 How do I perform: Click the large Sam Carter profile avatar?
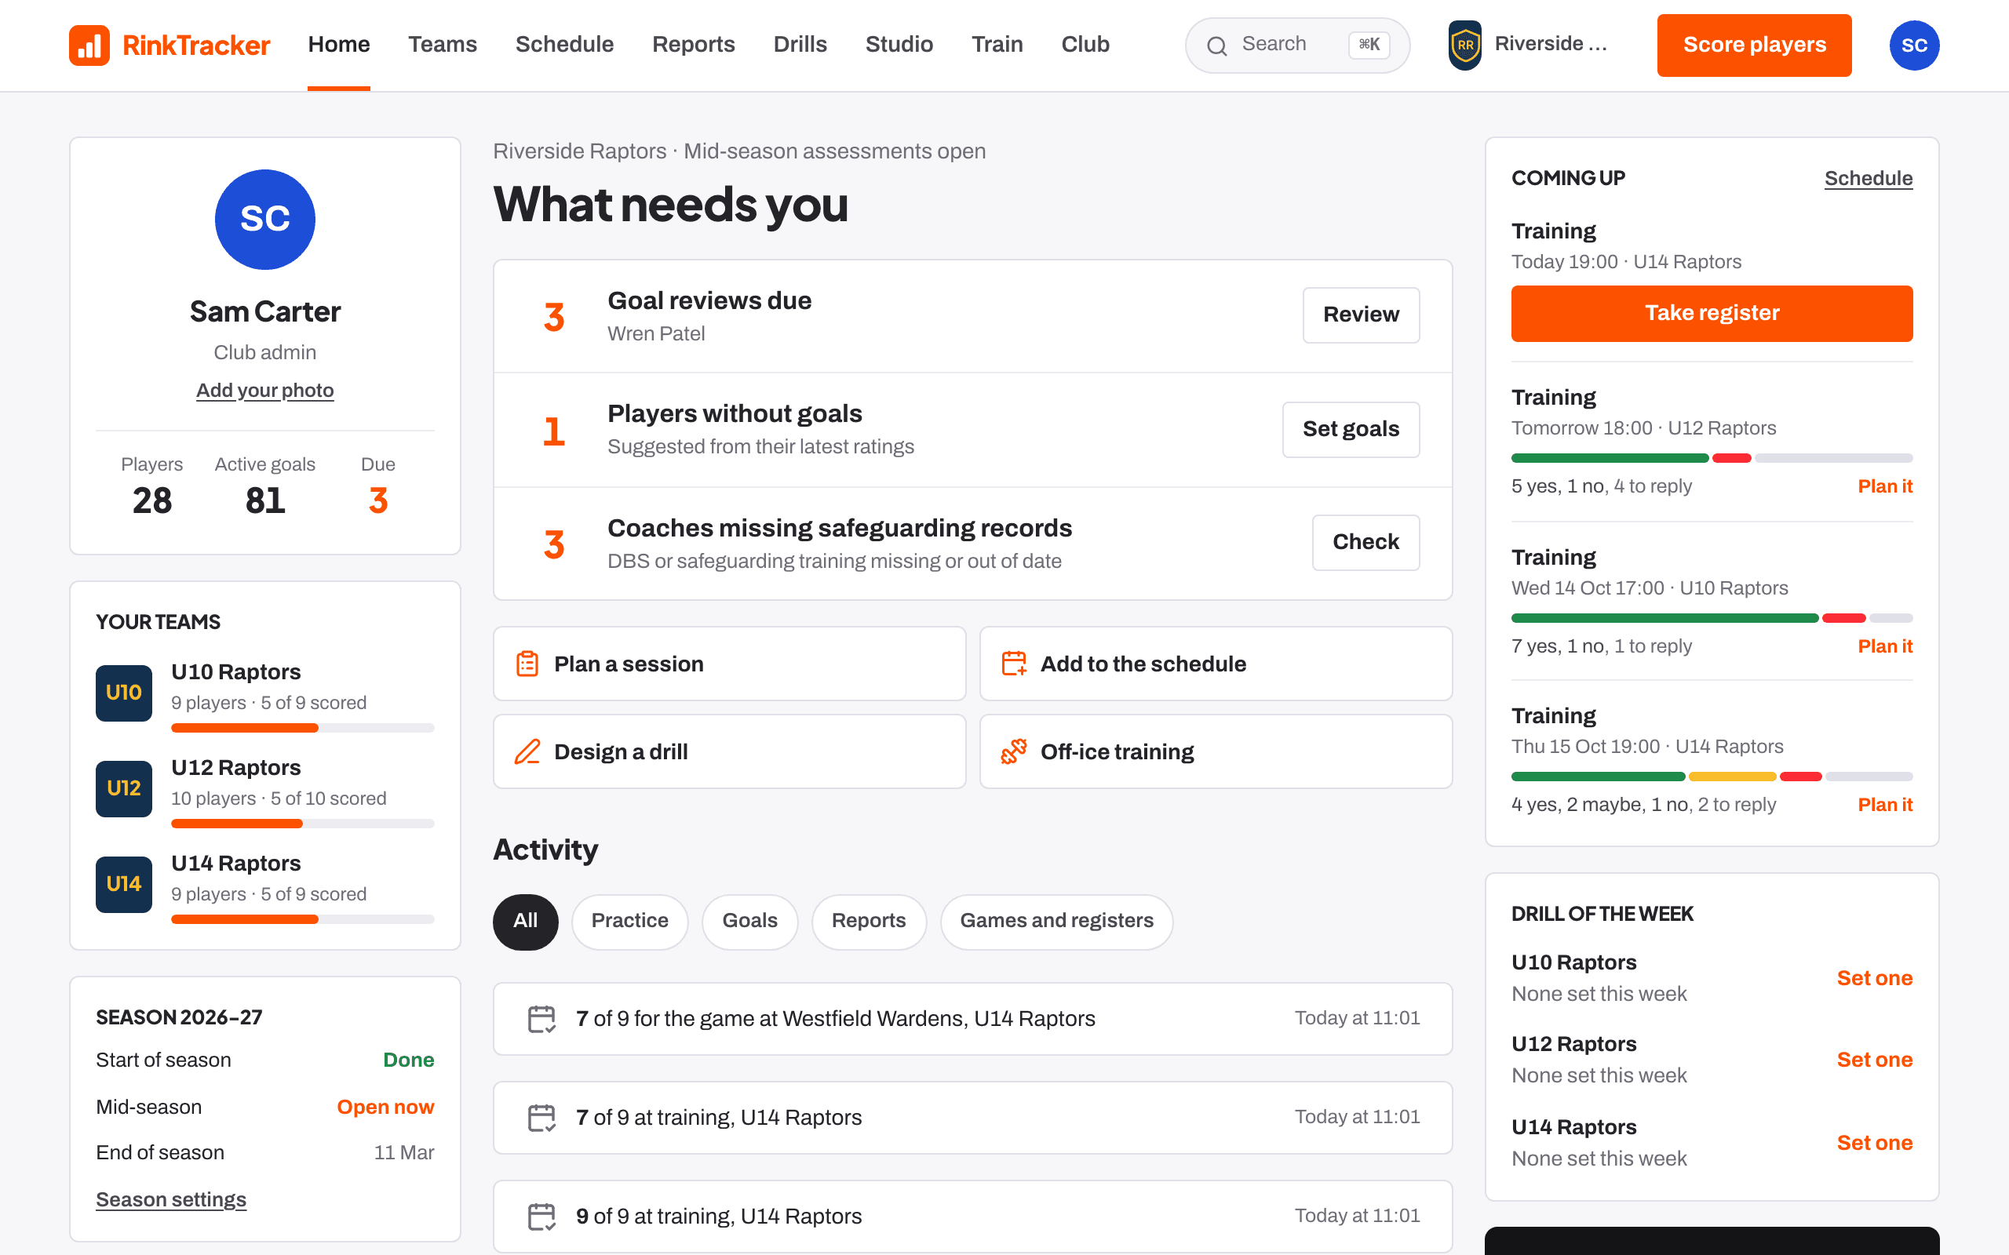point(264,220)
